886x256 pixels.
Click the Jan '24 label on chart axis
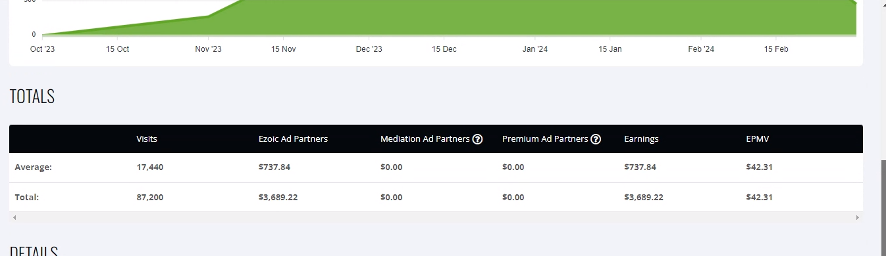534,49
